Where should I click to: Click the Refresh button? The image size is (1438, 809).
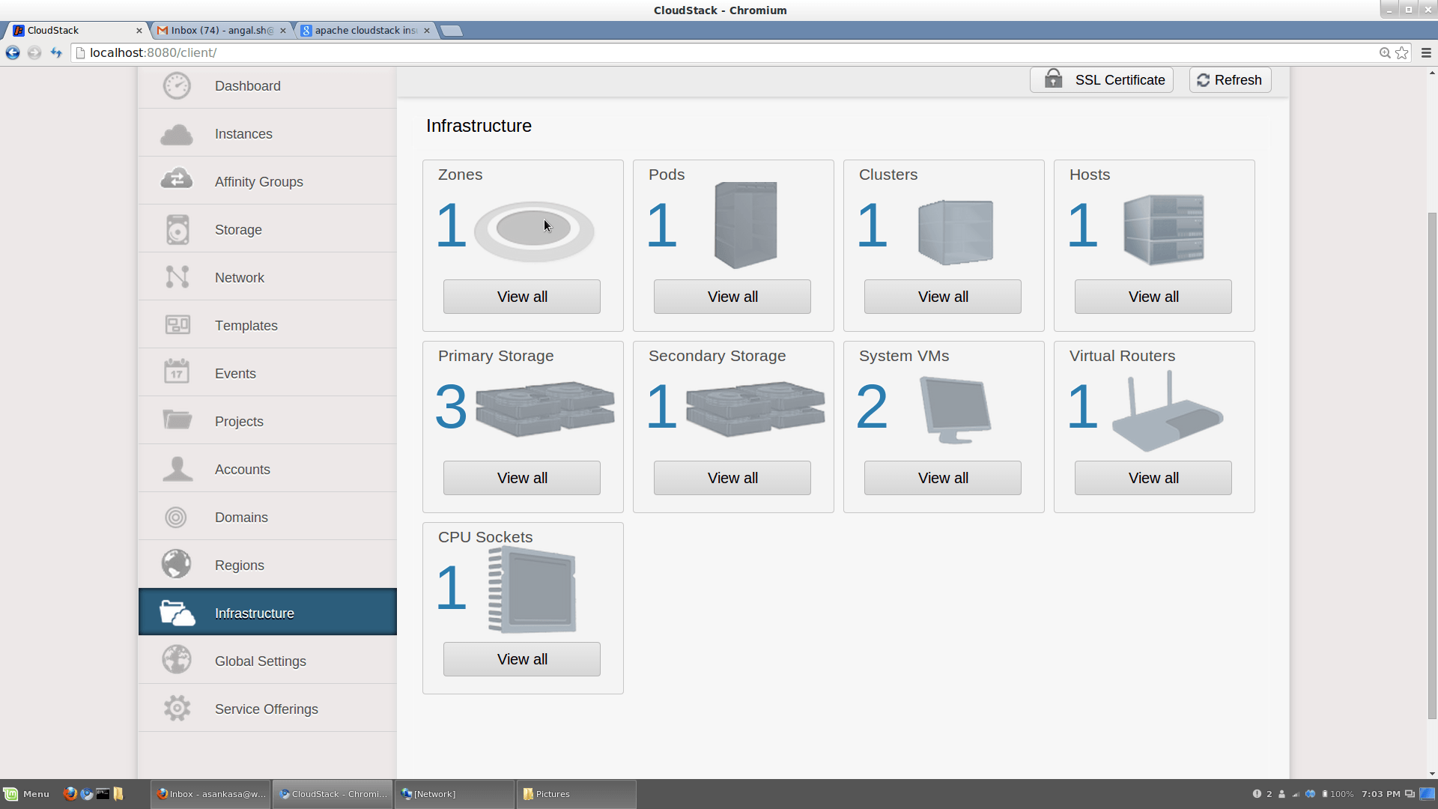pos(1230,79)
